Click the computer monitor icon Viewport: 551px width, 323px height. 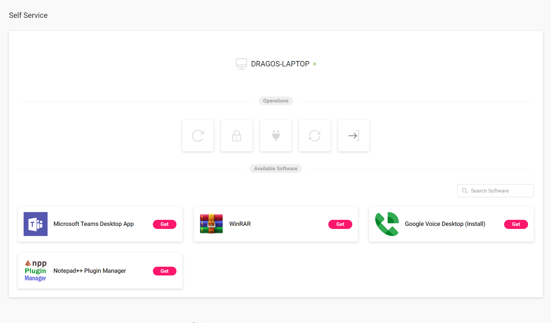click(x=241, y=64)
